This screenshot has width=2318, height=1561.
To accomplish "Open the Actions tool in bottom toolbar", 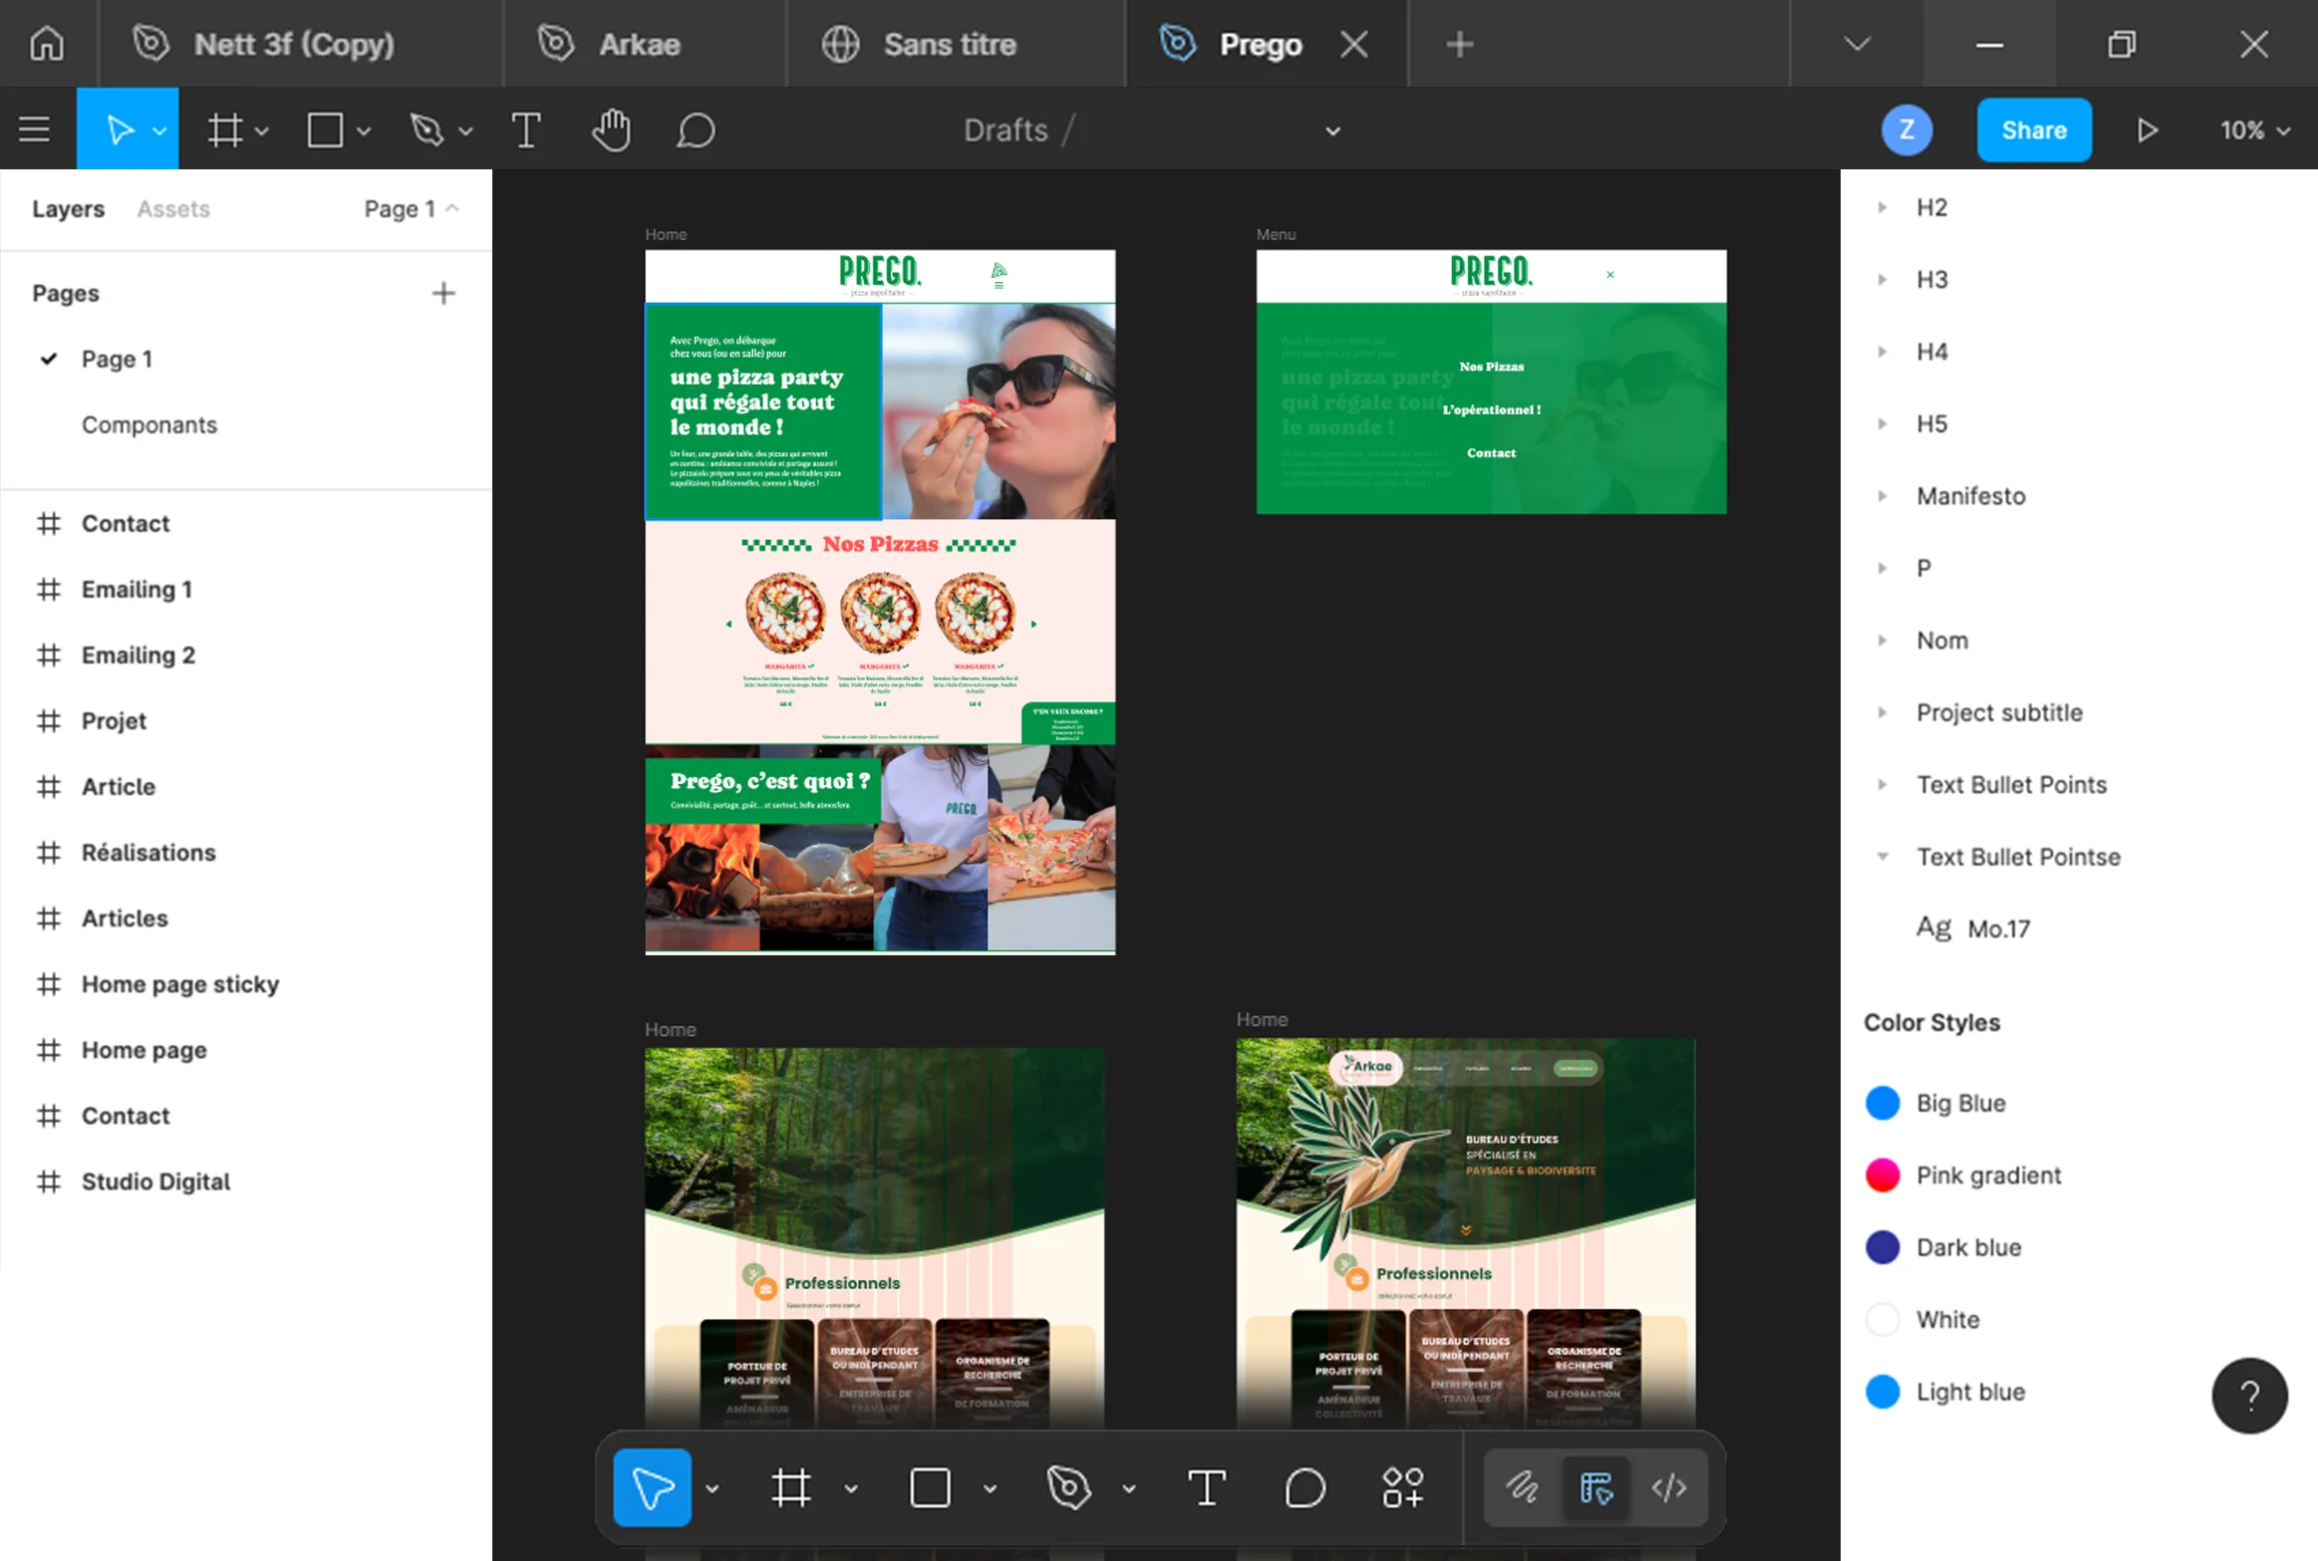I will point(1402,1487).
